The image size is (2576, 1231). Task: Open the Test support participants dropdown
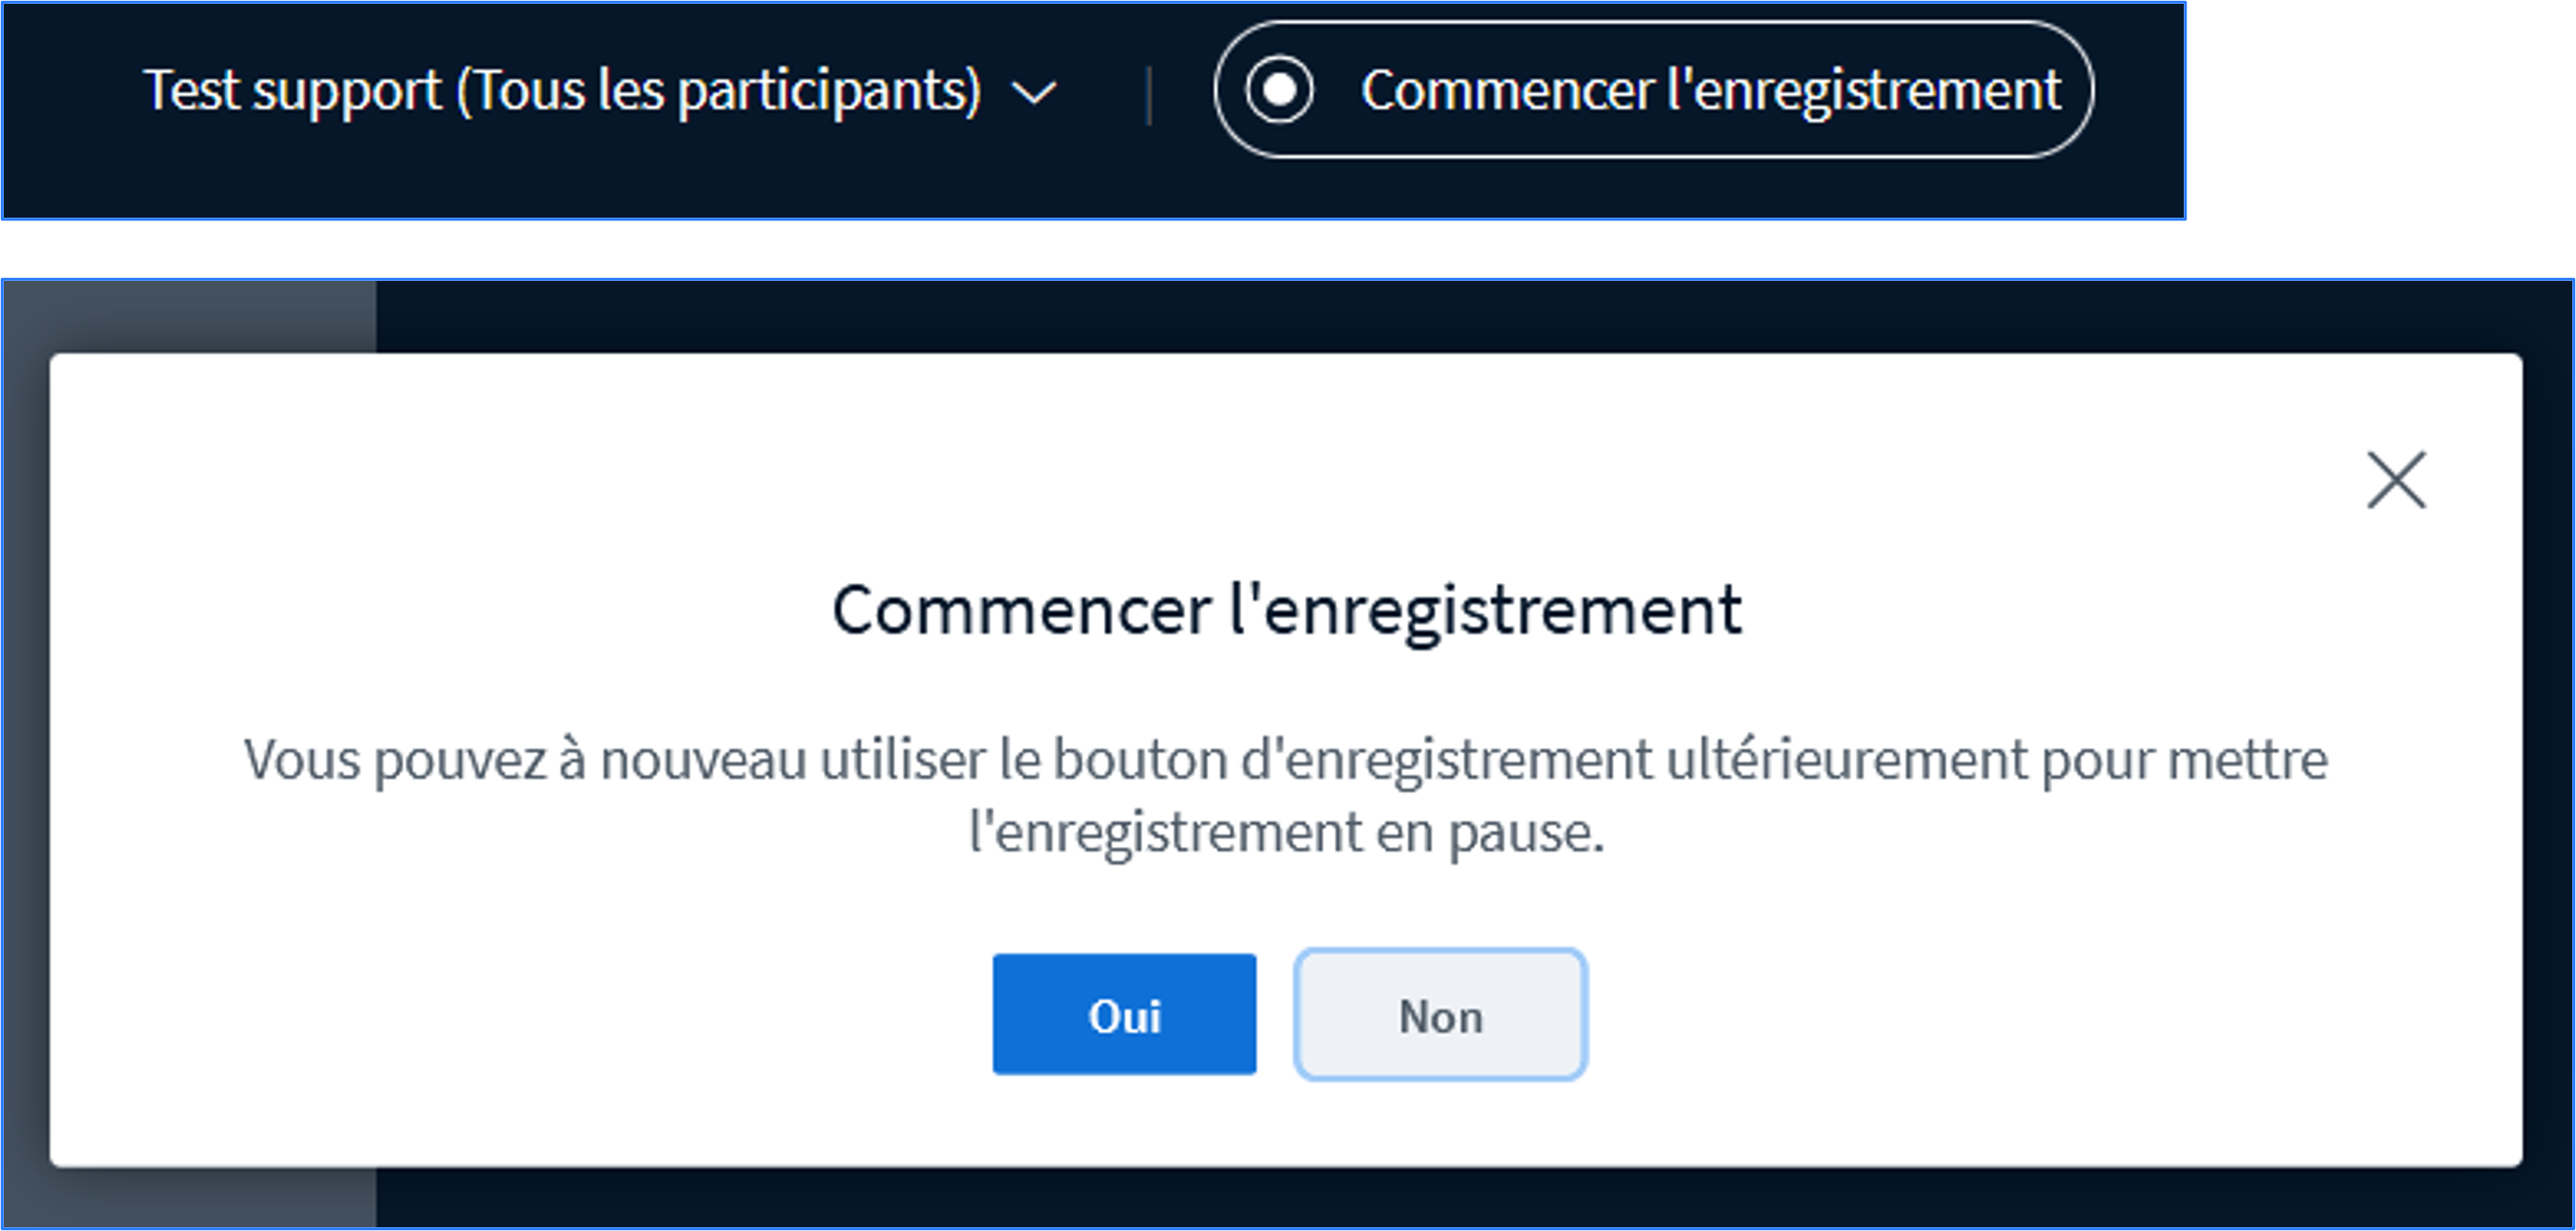click(x=600, y=91)
